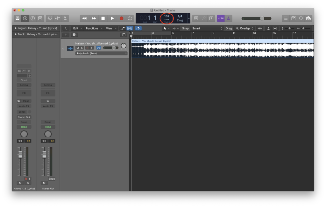Toggle the track header Flex button

tap(99, 48)
